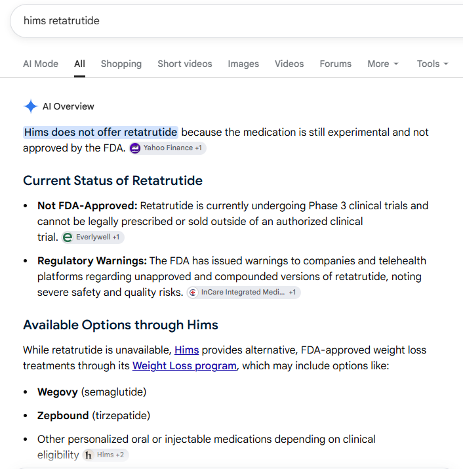Open the Weight Loss program link
The width and height of the screenshot is (463, 469).
coord(184,366)
